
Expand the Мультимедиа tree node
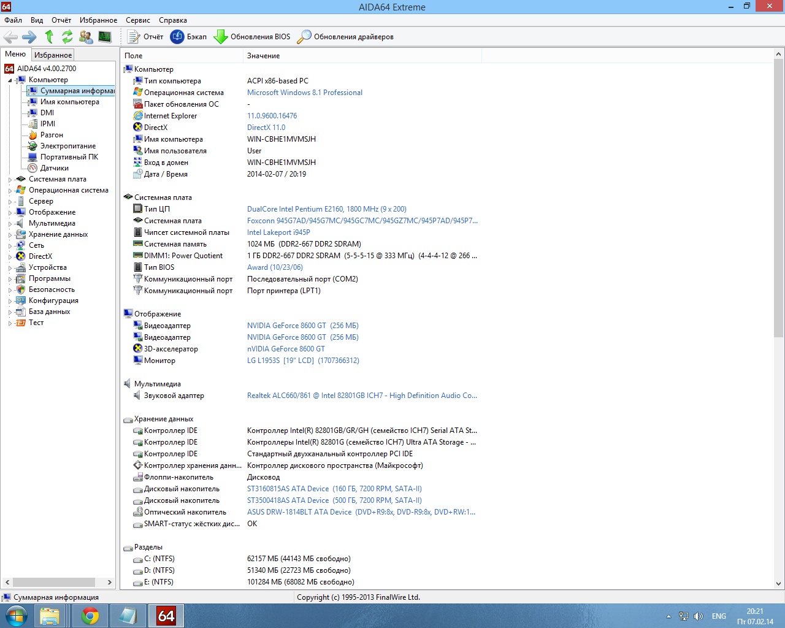click(10, 224)
